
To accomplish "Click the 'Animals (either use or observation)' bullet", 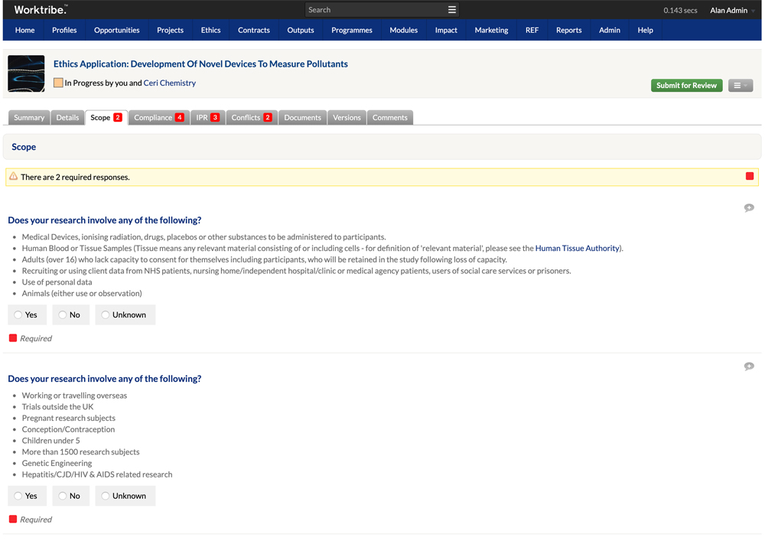I will point(82,293).
